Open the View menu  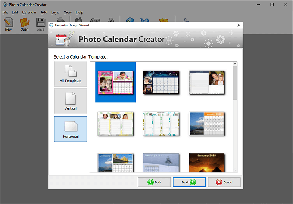[68, 12]
